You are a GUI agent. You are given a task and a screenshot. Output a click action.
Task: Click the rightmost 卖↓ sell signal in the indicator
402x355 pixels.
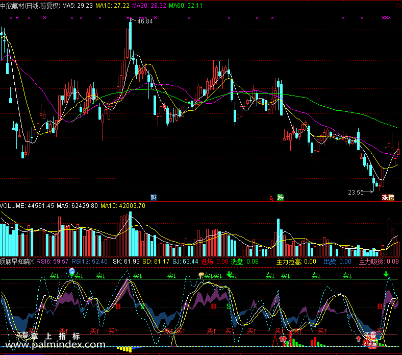tap(347, 275)
